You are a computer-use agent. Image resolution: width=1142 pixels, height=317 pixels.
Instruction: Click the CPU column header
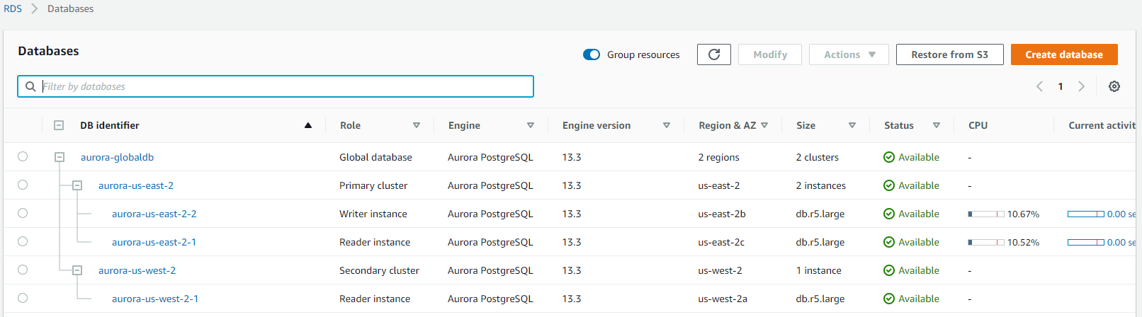(978, 125)
